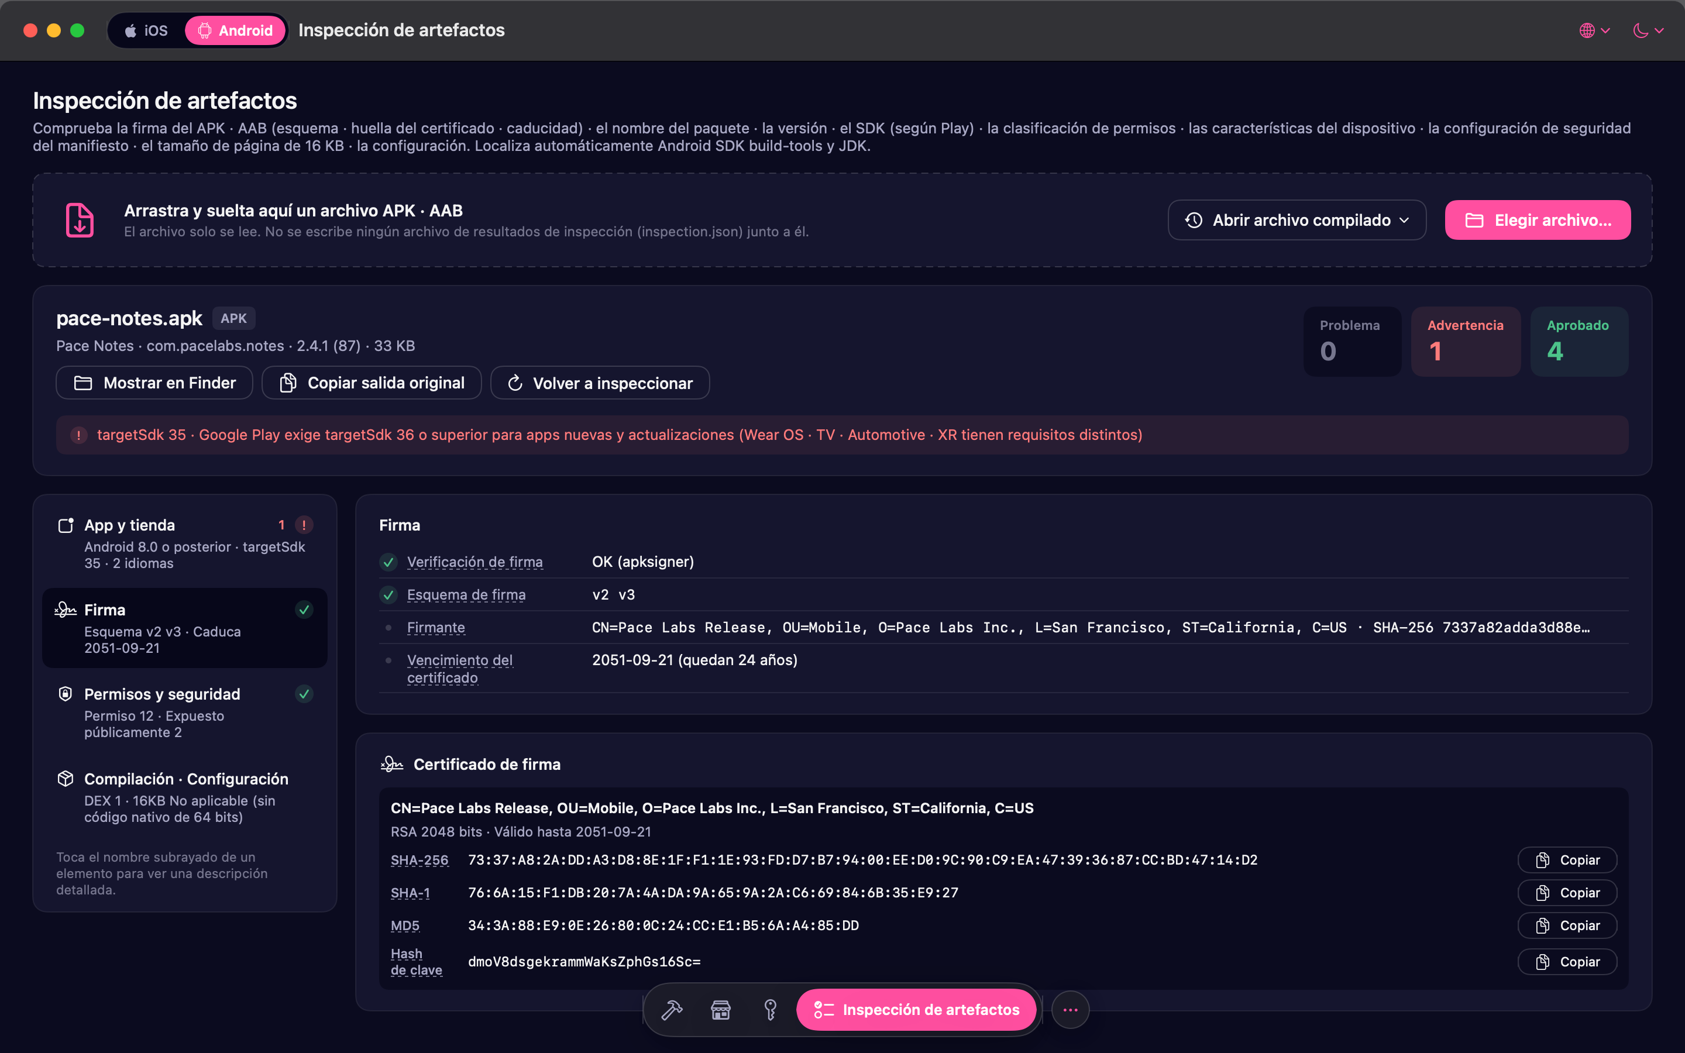This screenshot has height=1053, width=1685.
Task: Click the targetSdk 35 warning banner
Action: coord(842,435)
